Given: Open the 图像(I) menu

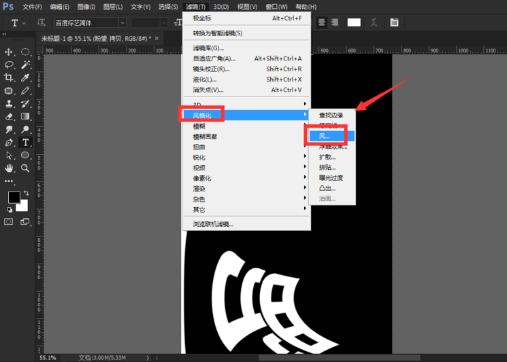Looking at the screenshot, I should coord(86,7).
